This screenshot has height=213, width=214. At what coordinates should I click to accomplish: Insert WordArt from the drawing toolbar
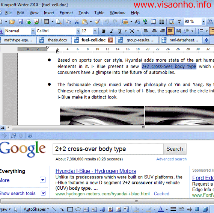point(102,209)
